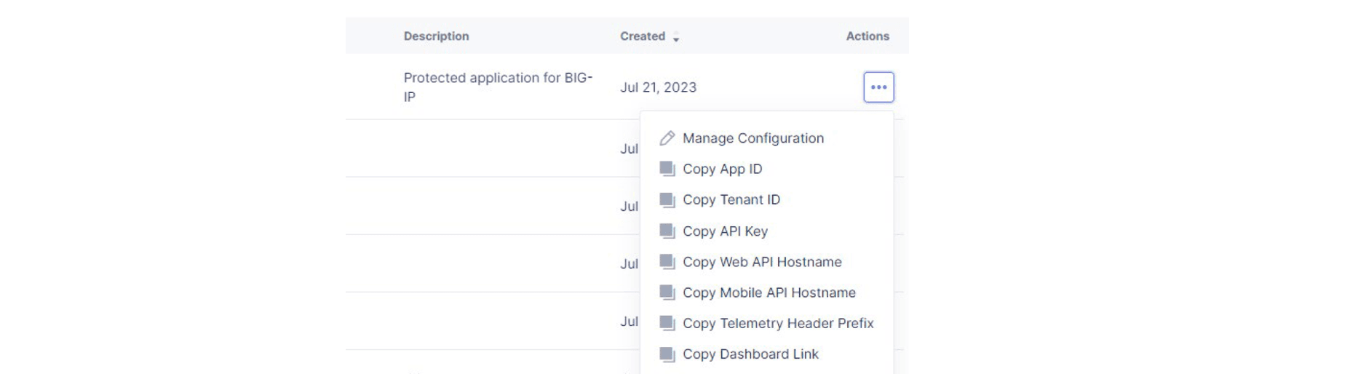
Task: Select the Copy Dashboard Link entry text
Action: coord(750,354)
